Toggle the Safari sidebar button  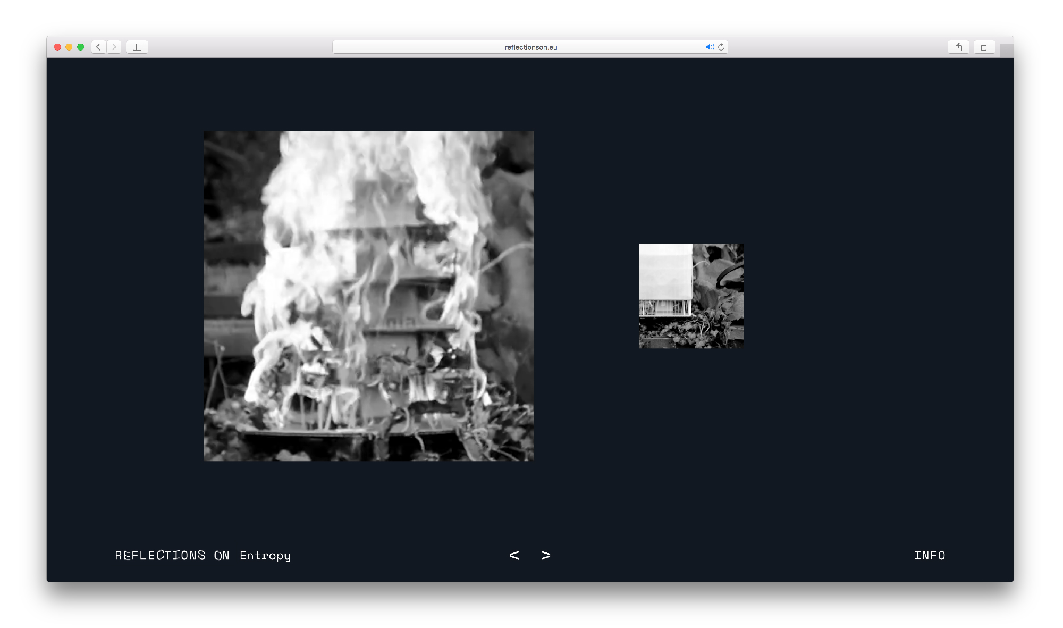pos(137,47)
